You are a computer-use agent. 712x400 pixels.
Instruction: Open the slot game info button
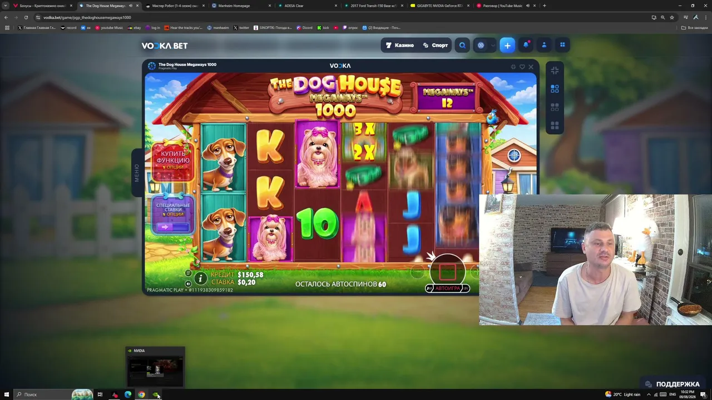pos(200,279)
